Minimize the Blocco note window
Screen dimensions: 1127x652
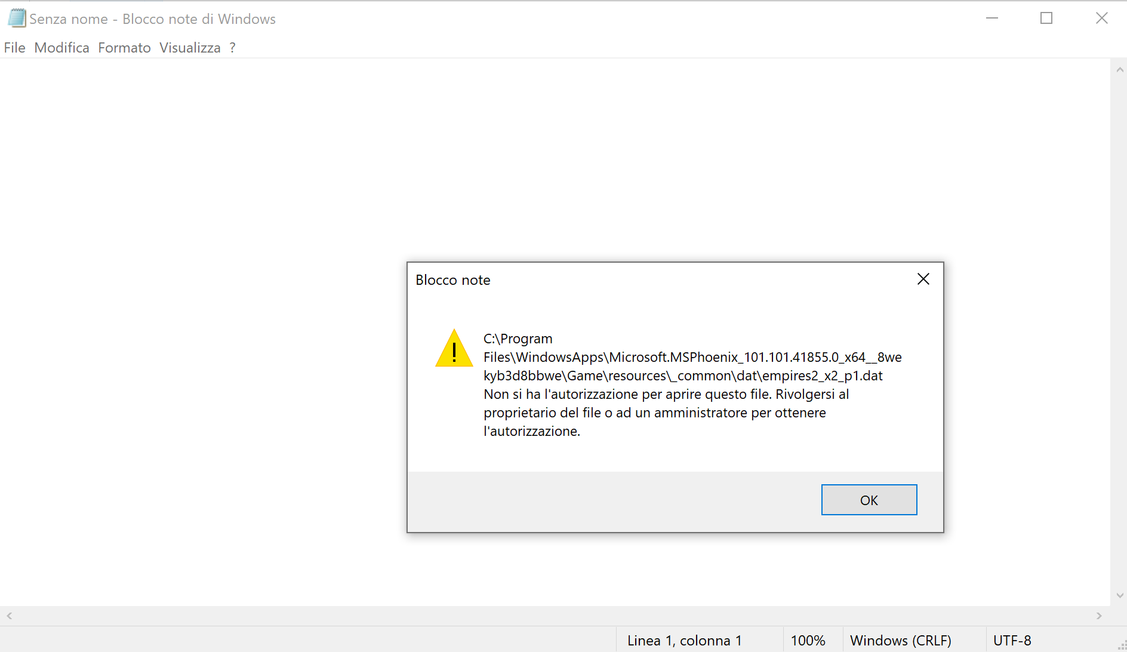(992, 19)
